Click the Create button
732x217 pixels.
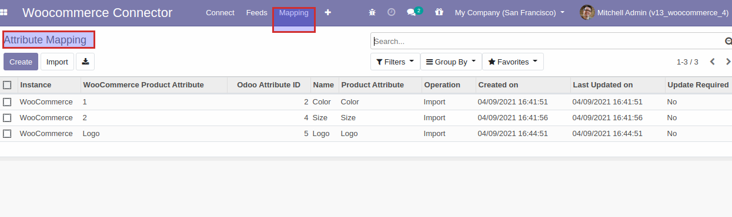click(x=21, y=62)
